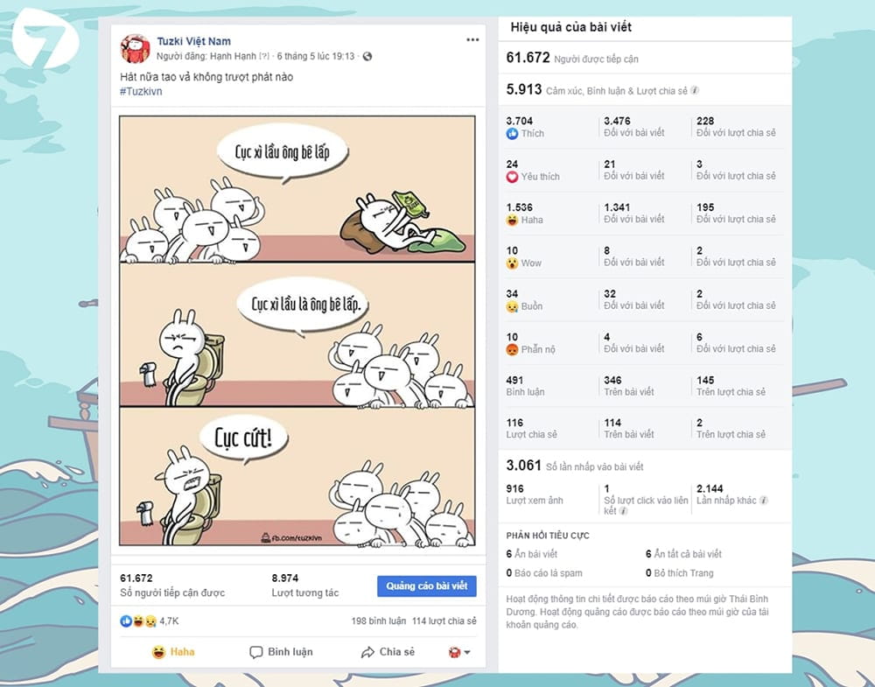Click the 'Hiệu quả của bài viết' heading
Image resolution: width=875 pixels, height=687 pixels.
[570, 27]
